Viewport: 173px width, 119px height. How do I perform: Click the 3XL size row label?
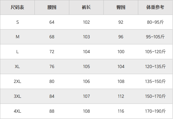pyautogui.click(x=17, y=96)
